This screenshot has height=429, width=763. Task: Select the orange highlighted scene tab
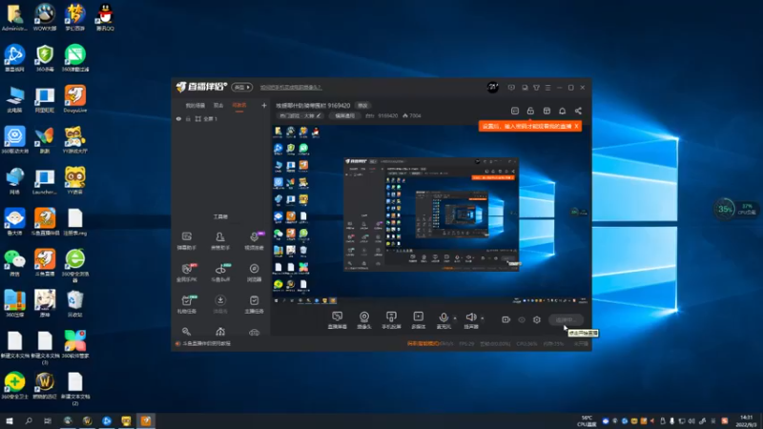point(239,105)
